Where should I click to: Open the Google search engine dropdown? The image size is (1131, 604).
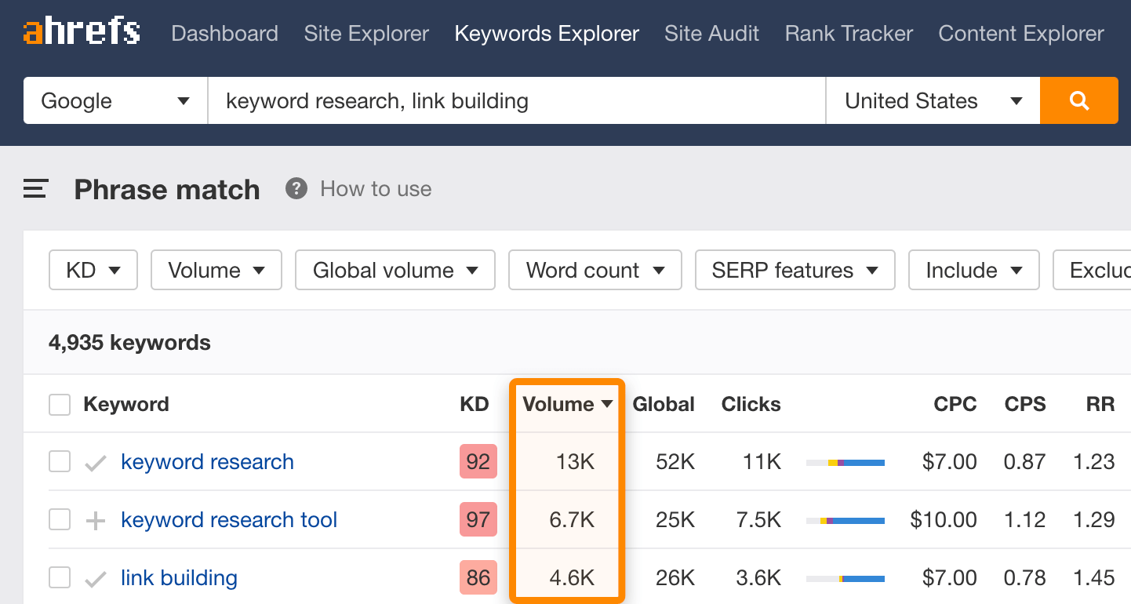(115, 100)
